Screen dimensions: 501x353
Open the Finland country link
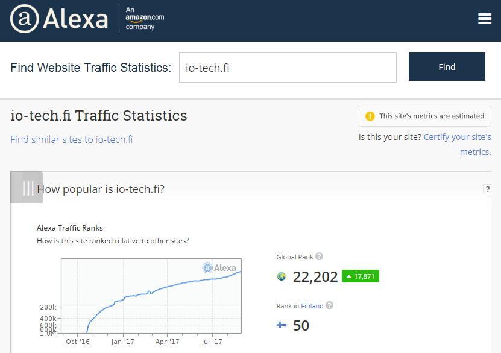click(x=312, y=306)
